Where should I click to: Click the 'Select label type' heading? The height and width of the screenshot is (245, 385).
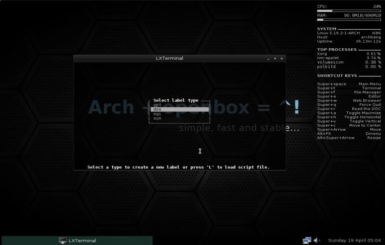[x=176, y=100]
